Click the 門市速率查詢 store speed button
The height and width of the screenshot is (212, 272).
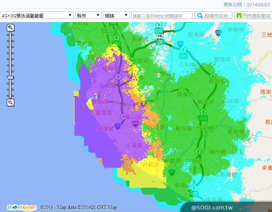[253, 15]
